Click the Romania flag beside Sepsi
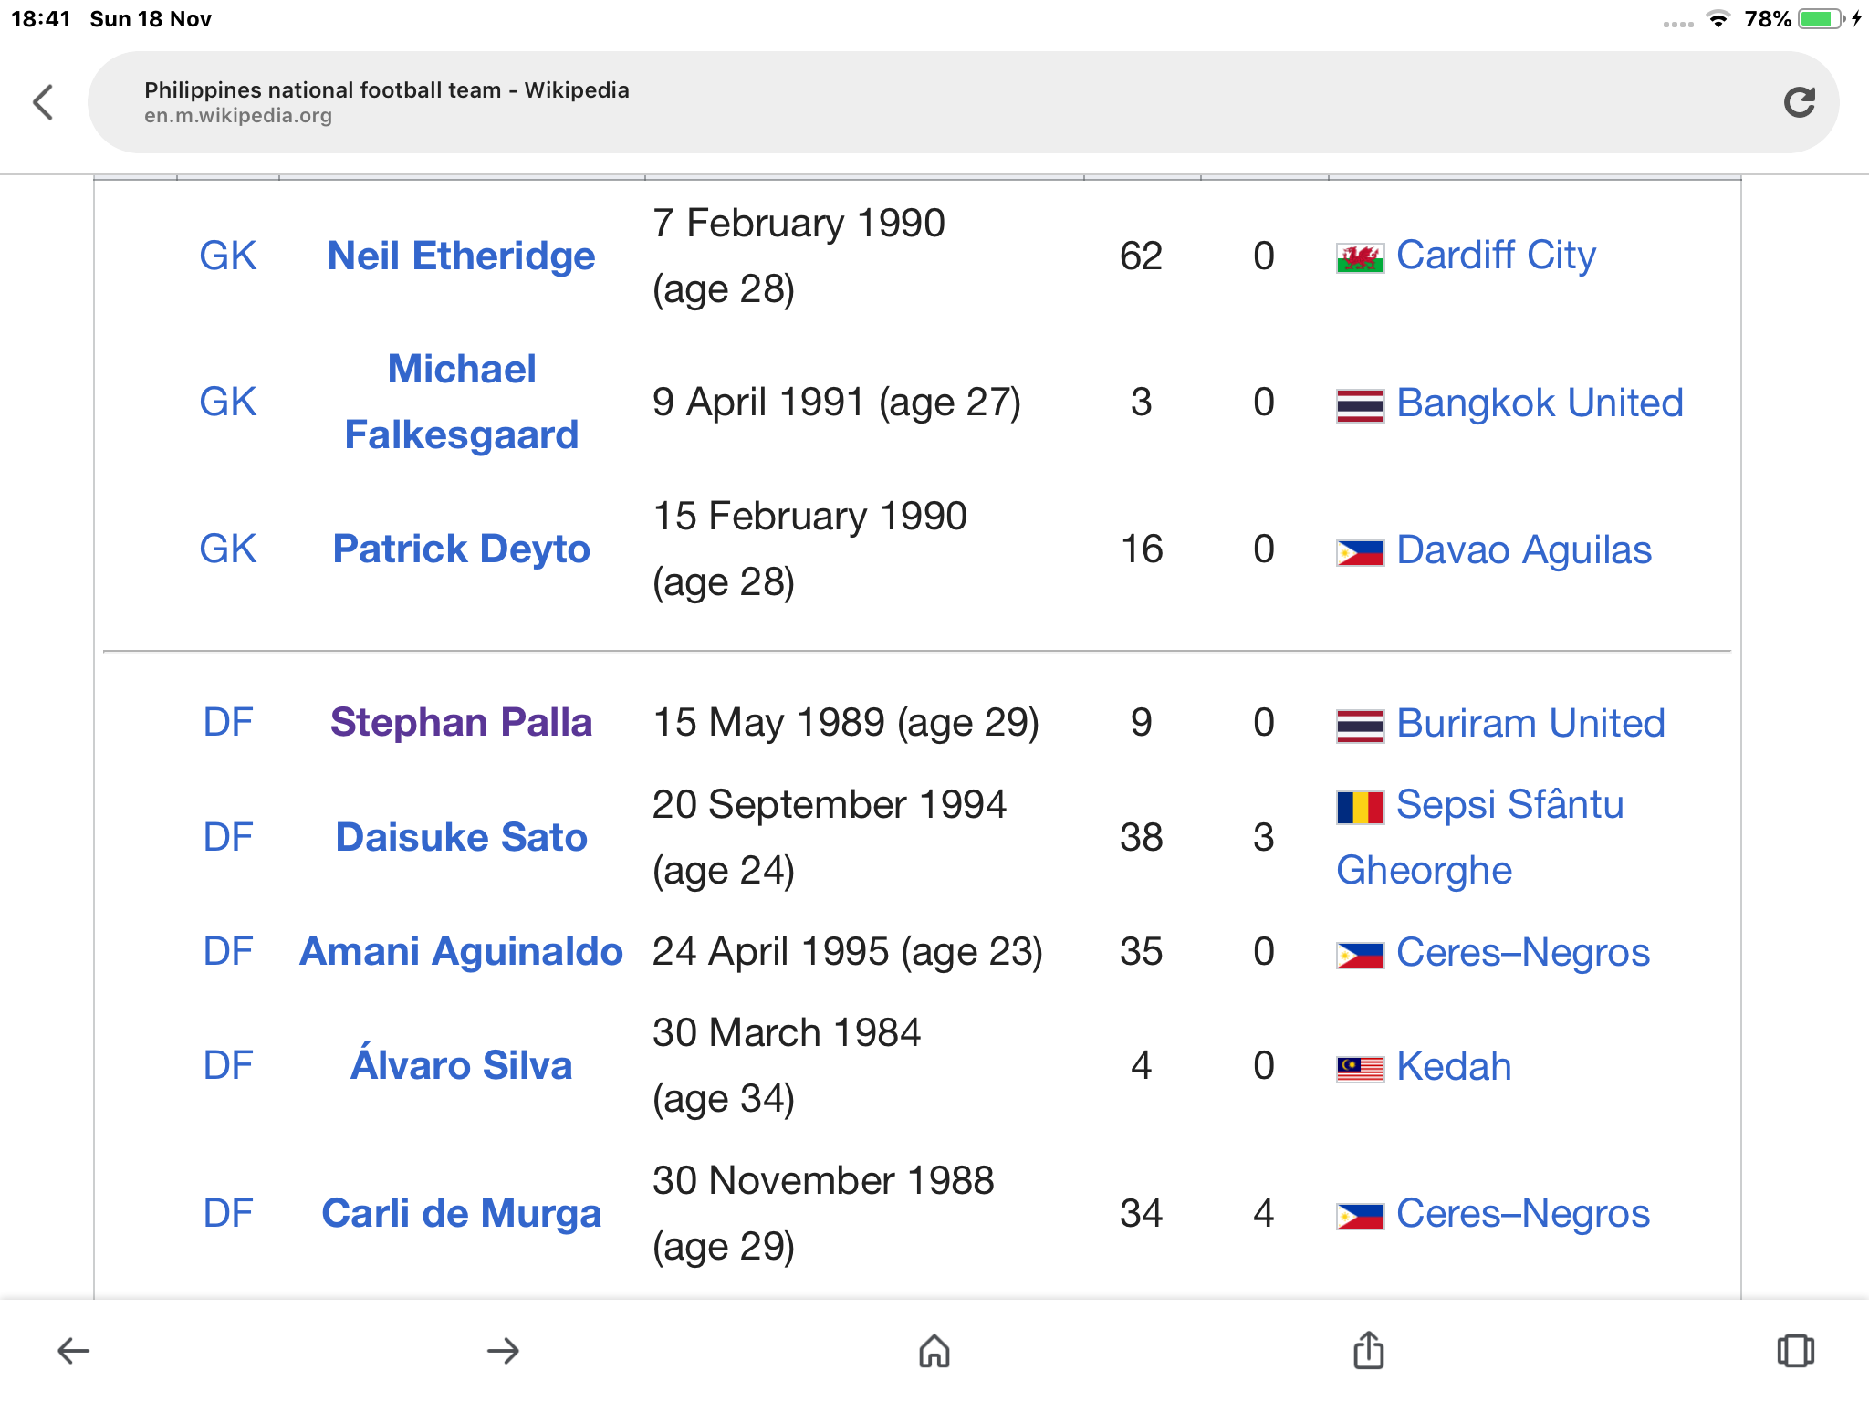The height and width of the screenshot is (1402, 1869). tap(1359, 807)
